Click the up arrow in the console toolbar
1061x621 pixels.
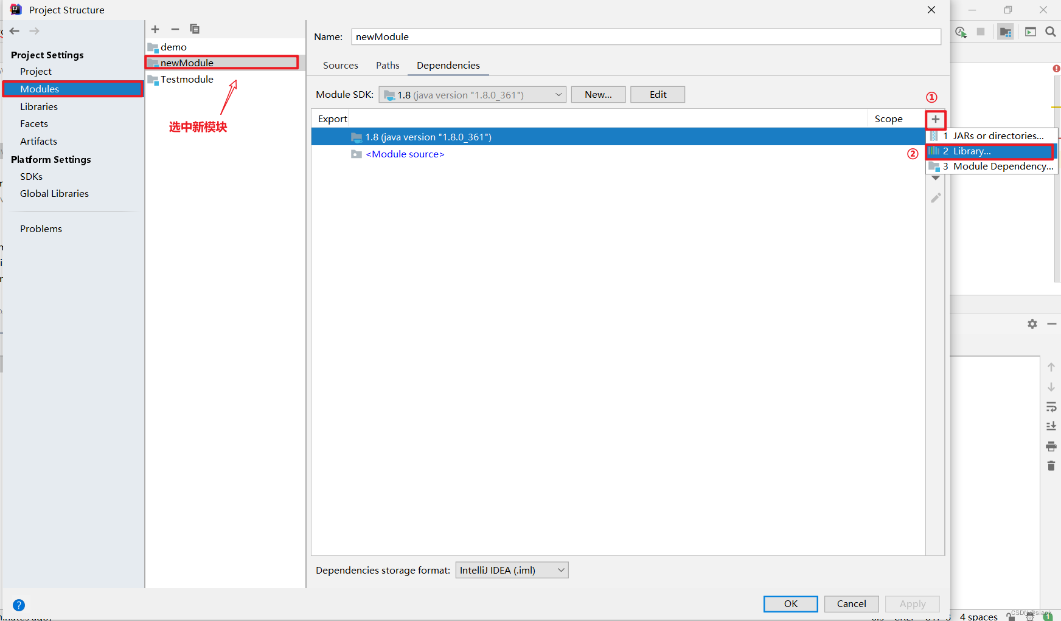tap(1051, 367)
